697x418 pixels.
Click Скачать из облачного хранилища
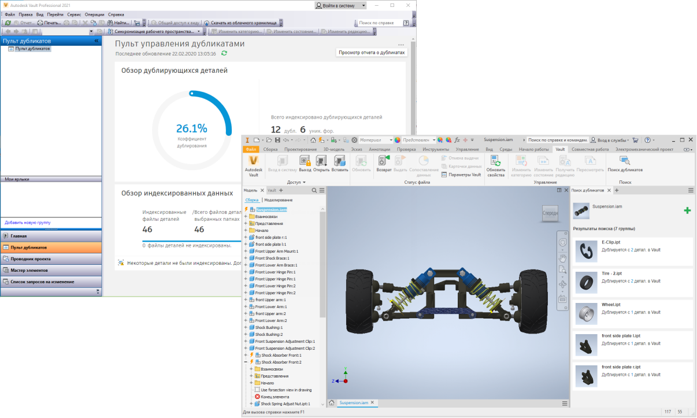239,23
